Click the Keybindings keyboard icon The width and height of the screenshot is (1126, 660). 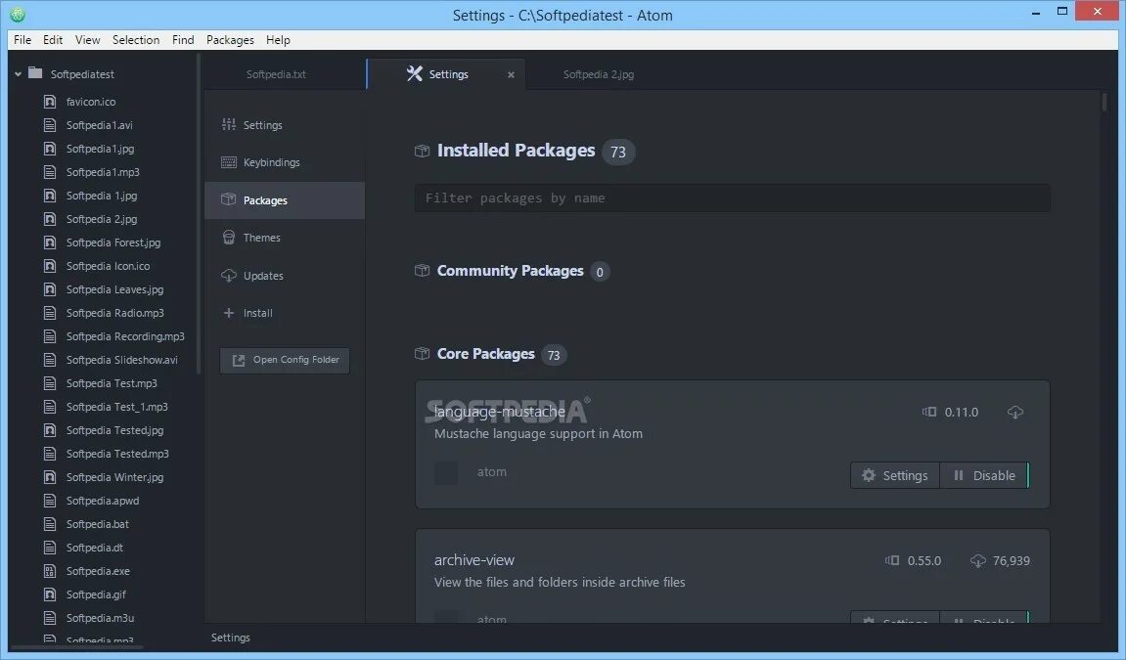tap(228, 162)
